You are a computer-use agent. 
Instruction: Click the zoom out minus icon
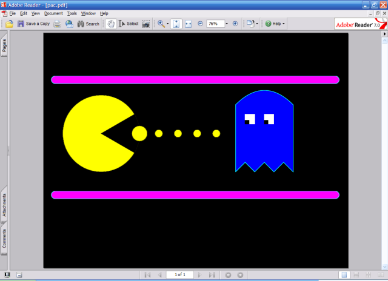(x=201, y=24)
